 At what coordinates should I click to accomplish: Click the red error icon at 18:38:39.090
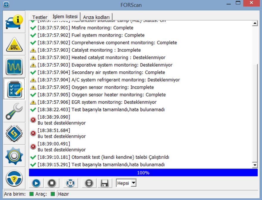click(x=33, y=120)
